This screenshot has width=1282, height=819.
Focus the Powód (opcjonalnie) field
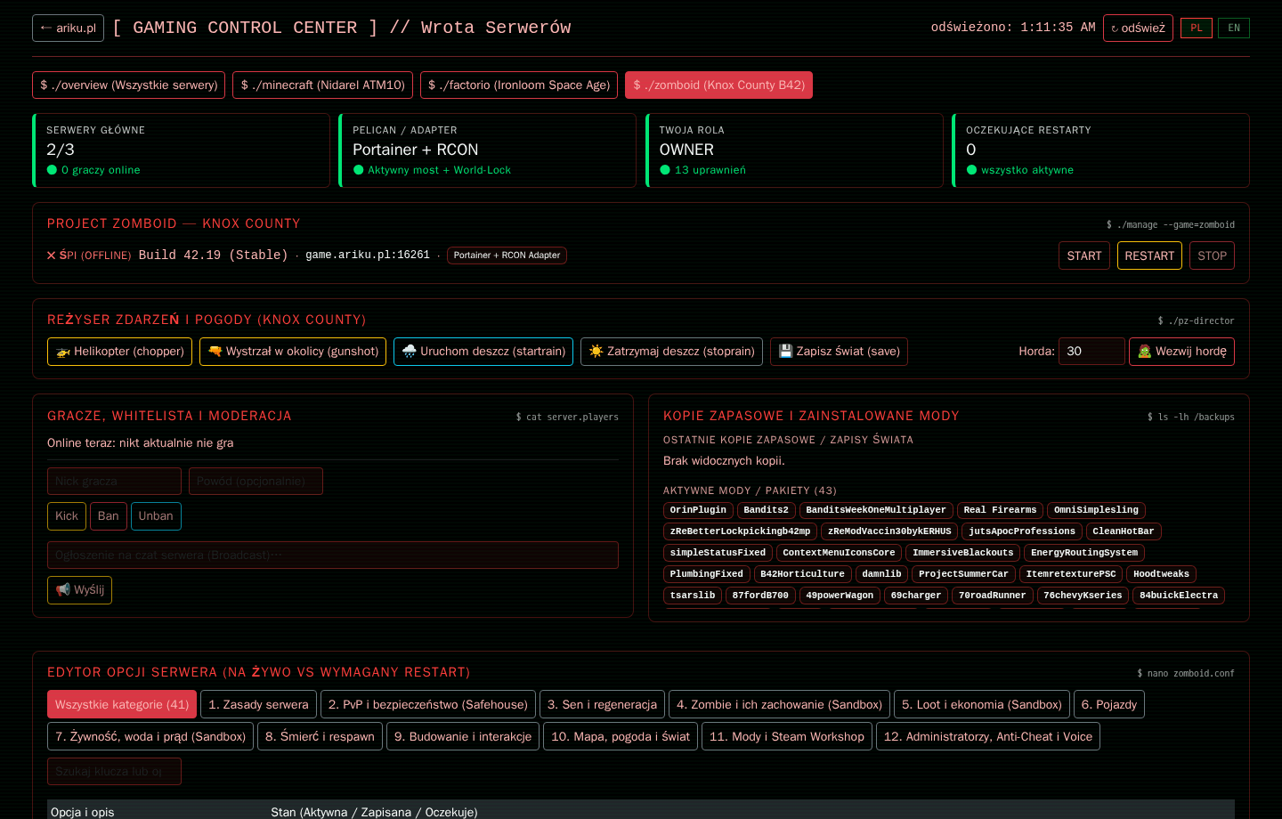(x=256, y=482)
